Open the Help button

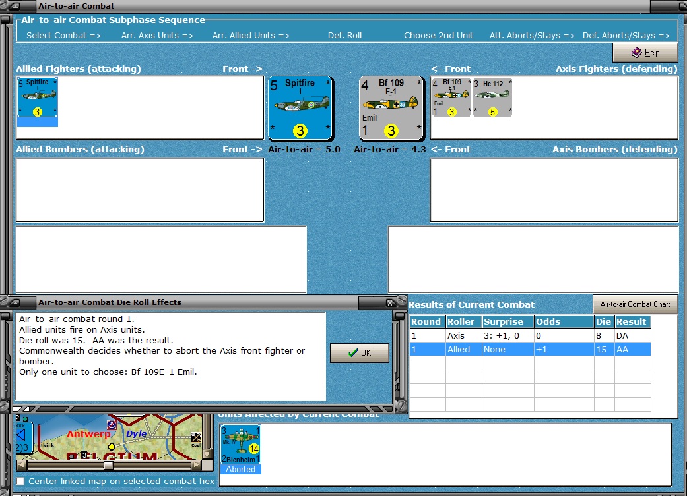click(x=645, y=53)
